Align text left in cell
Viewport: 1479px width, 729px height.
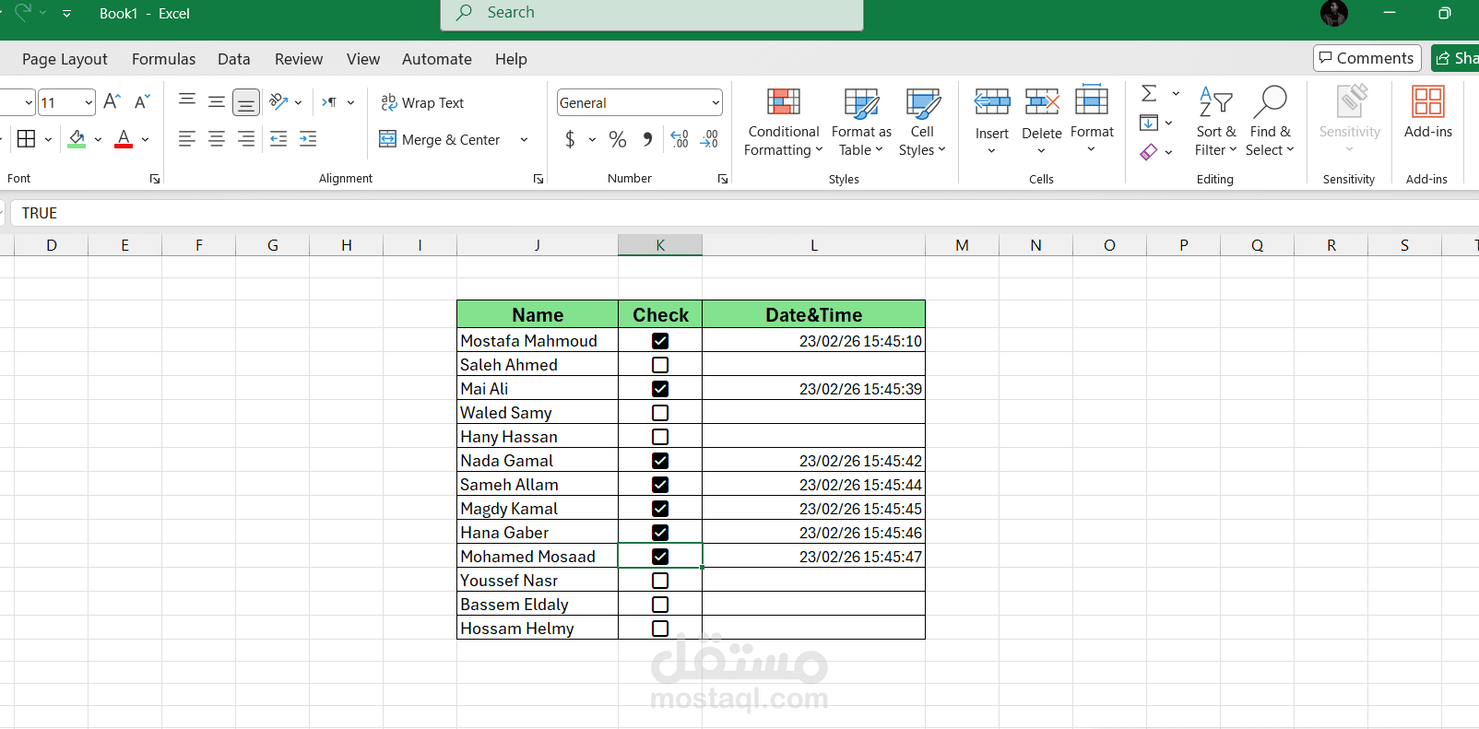coord(187,139)
